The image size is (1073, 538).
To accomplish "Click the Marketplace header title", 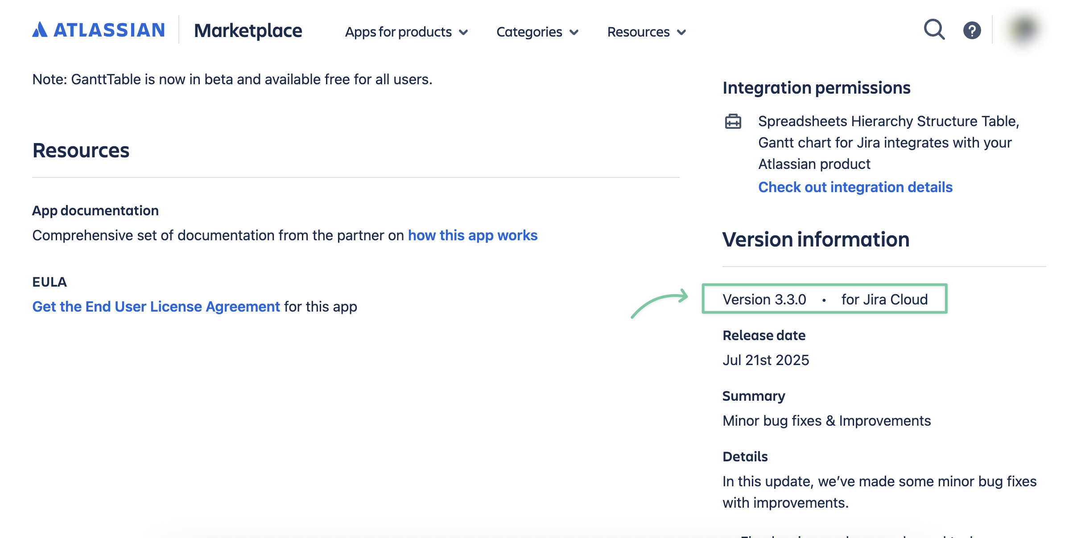I will [x=248, y=31].
